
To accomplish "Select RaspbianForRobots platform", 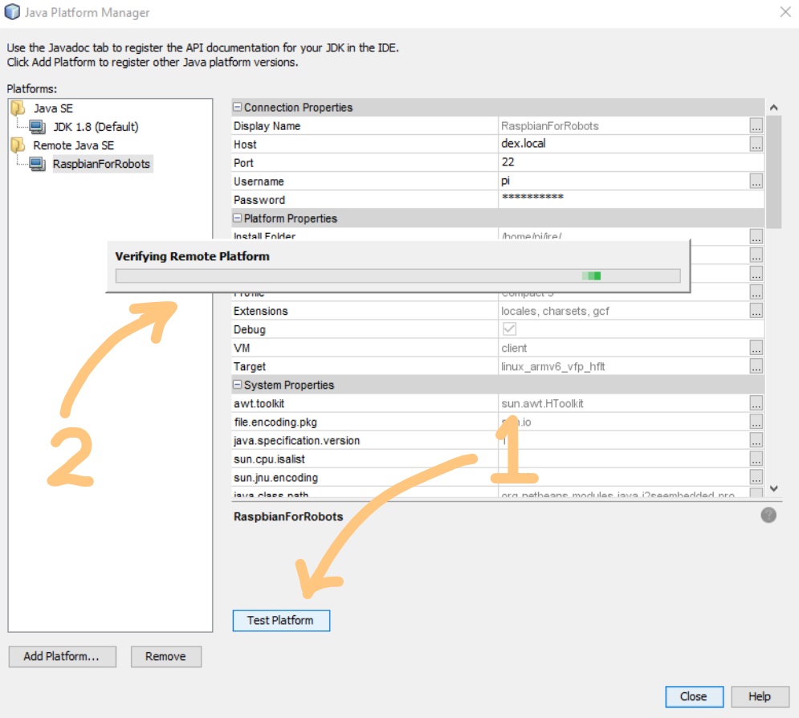I will (x=101, y=164).
